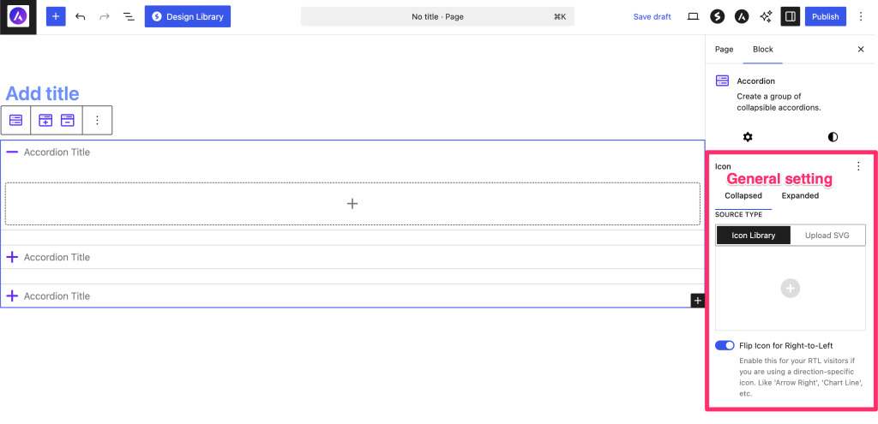Choose the Upload SVG source type

(x=827, y=236)
